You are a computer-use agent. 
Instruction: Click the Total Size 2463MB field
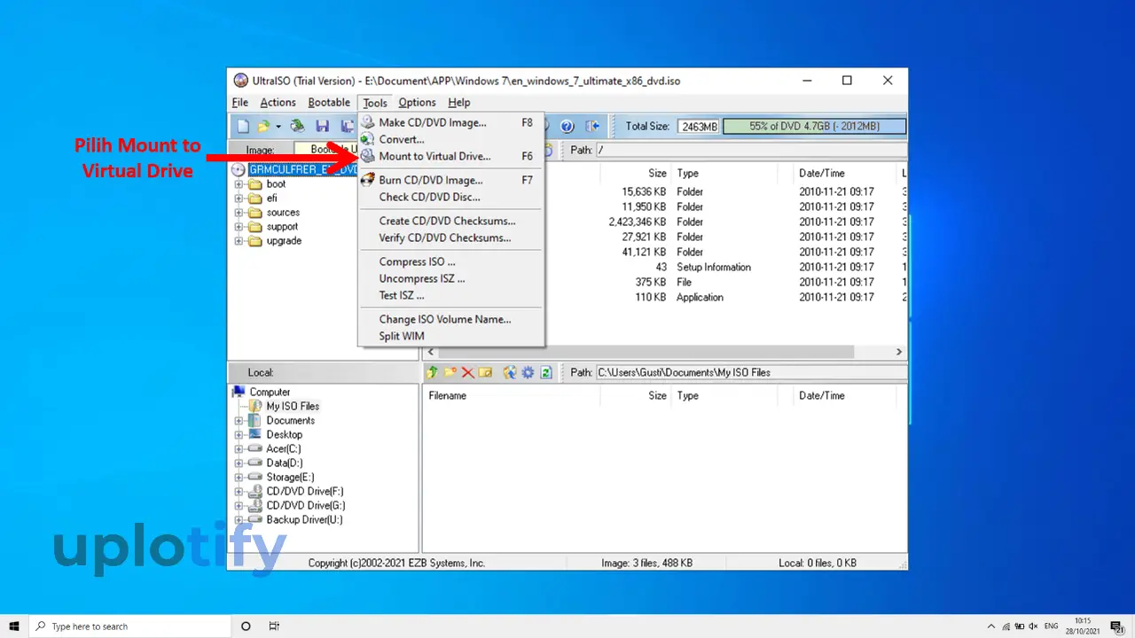pos(698,127)
